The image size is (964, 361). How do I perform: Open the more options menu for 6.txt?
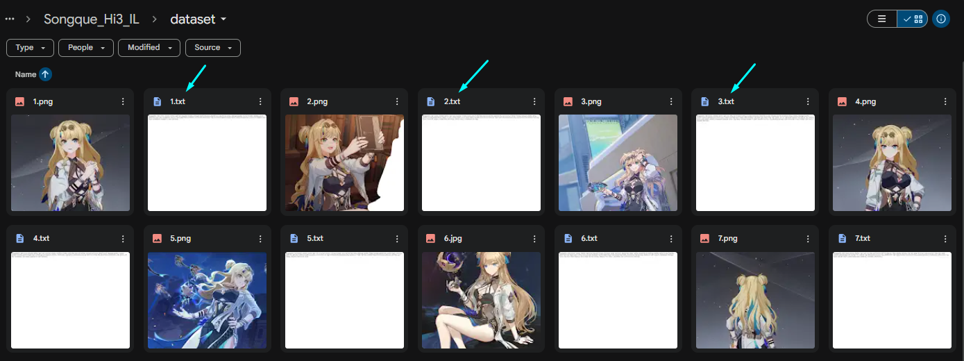pyautogui.click(x=671, y=238)
